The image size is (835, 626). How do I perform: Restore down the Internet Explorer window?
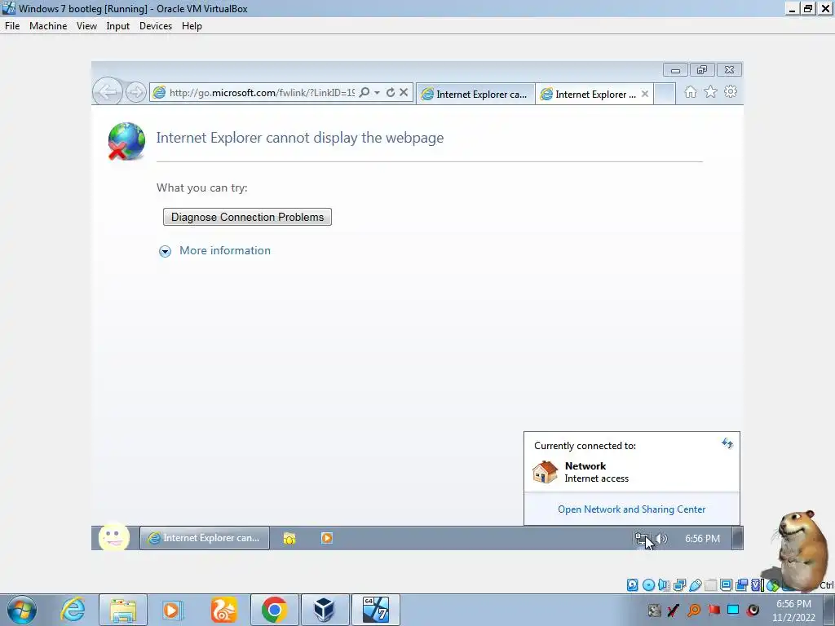pyautogui.click(x=702, y=70)
